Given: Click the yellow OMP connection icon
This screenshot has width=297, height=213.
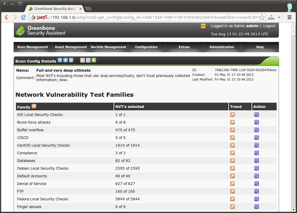Looking at the screenshot, I should point(203,26).
